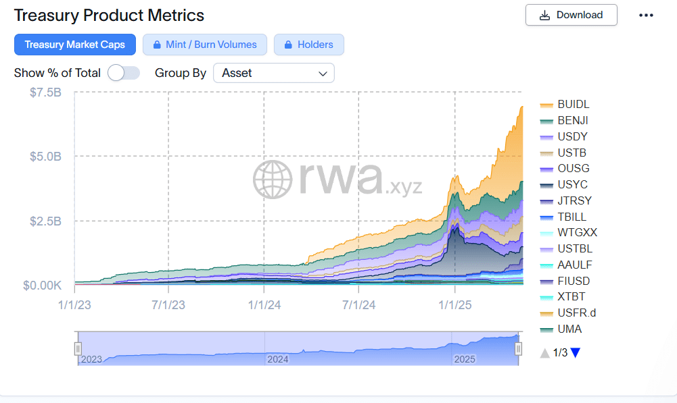Switch to the Mint / Burn Volumes tab
Viewport: 677px width, 403px height.
(x=205, y=45)
